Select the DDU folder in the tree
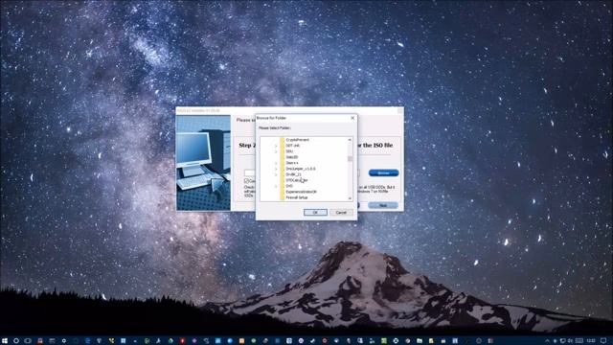 click(289, 151)
